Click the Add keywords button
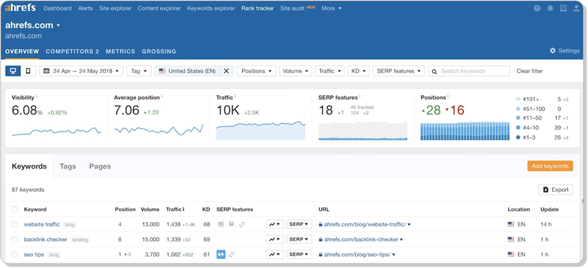The width and height of the screenshot is (588, 268). click(550, 166)
